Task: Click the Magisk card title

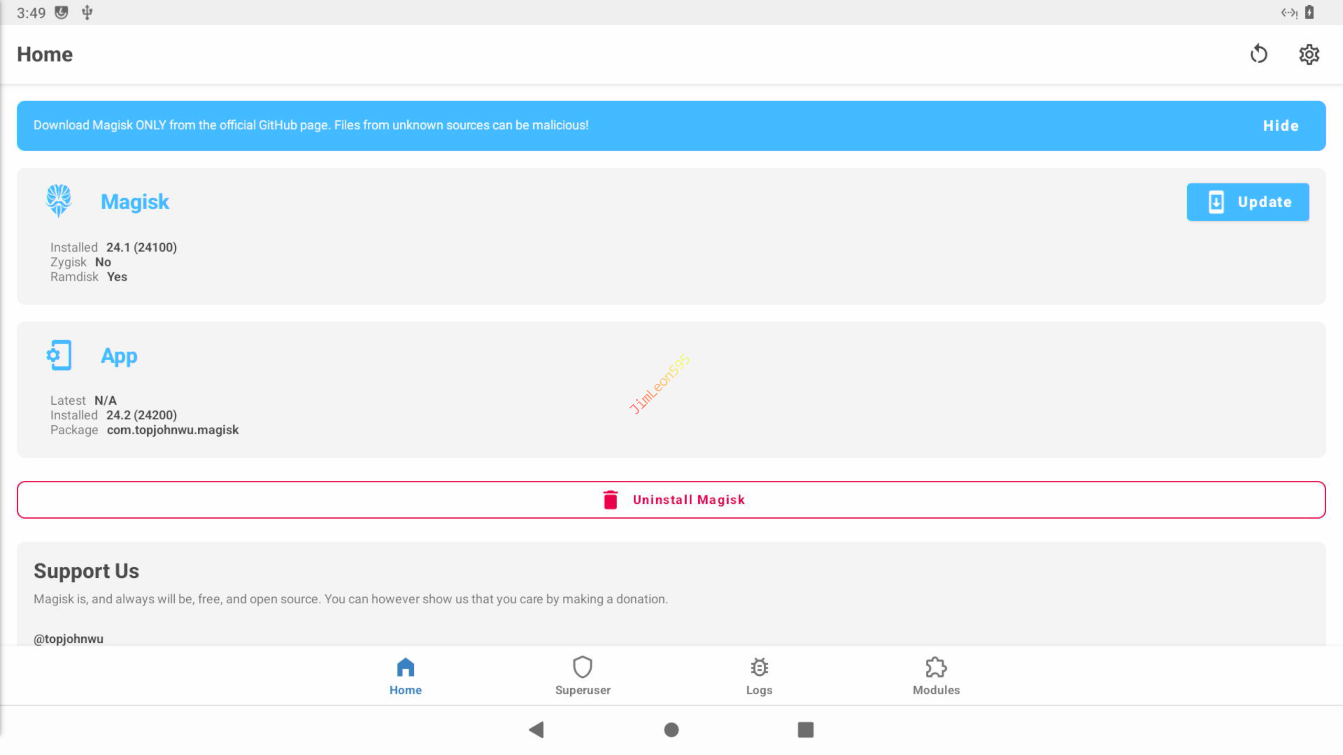Action: coord(135,202)
